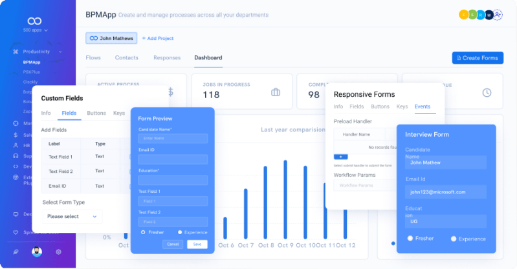
Task: Click Email ID input in Form Preview
Action: point(173,159)
